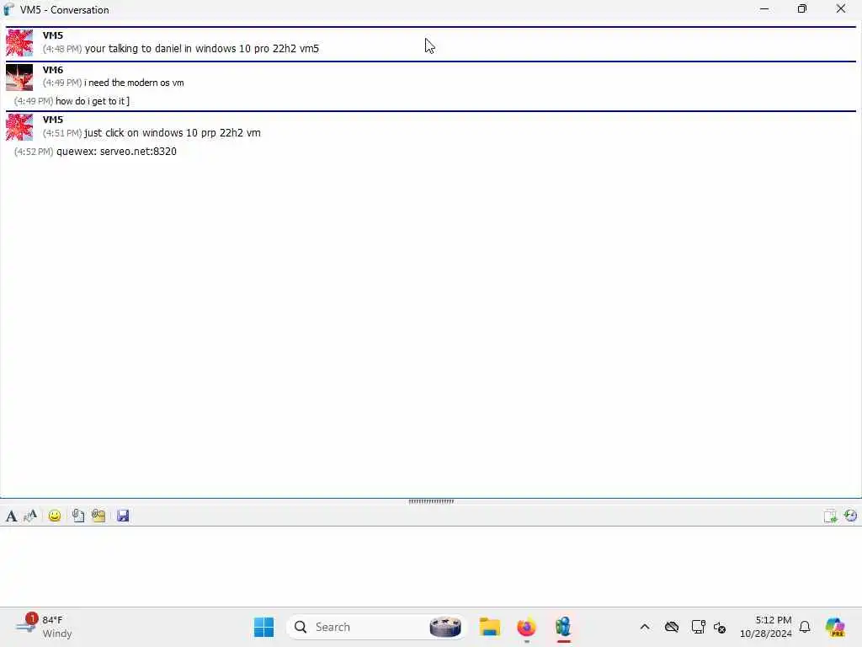Minimize the VM5 Conversation window

[764, 8]
